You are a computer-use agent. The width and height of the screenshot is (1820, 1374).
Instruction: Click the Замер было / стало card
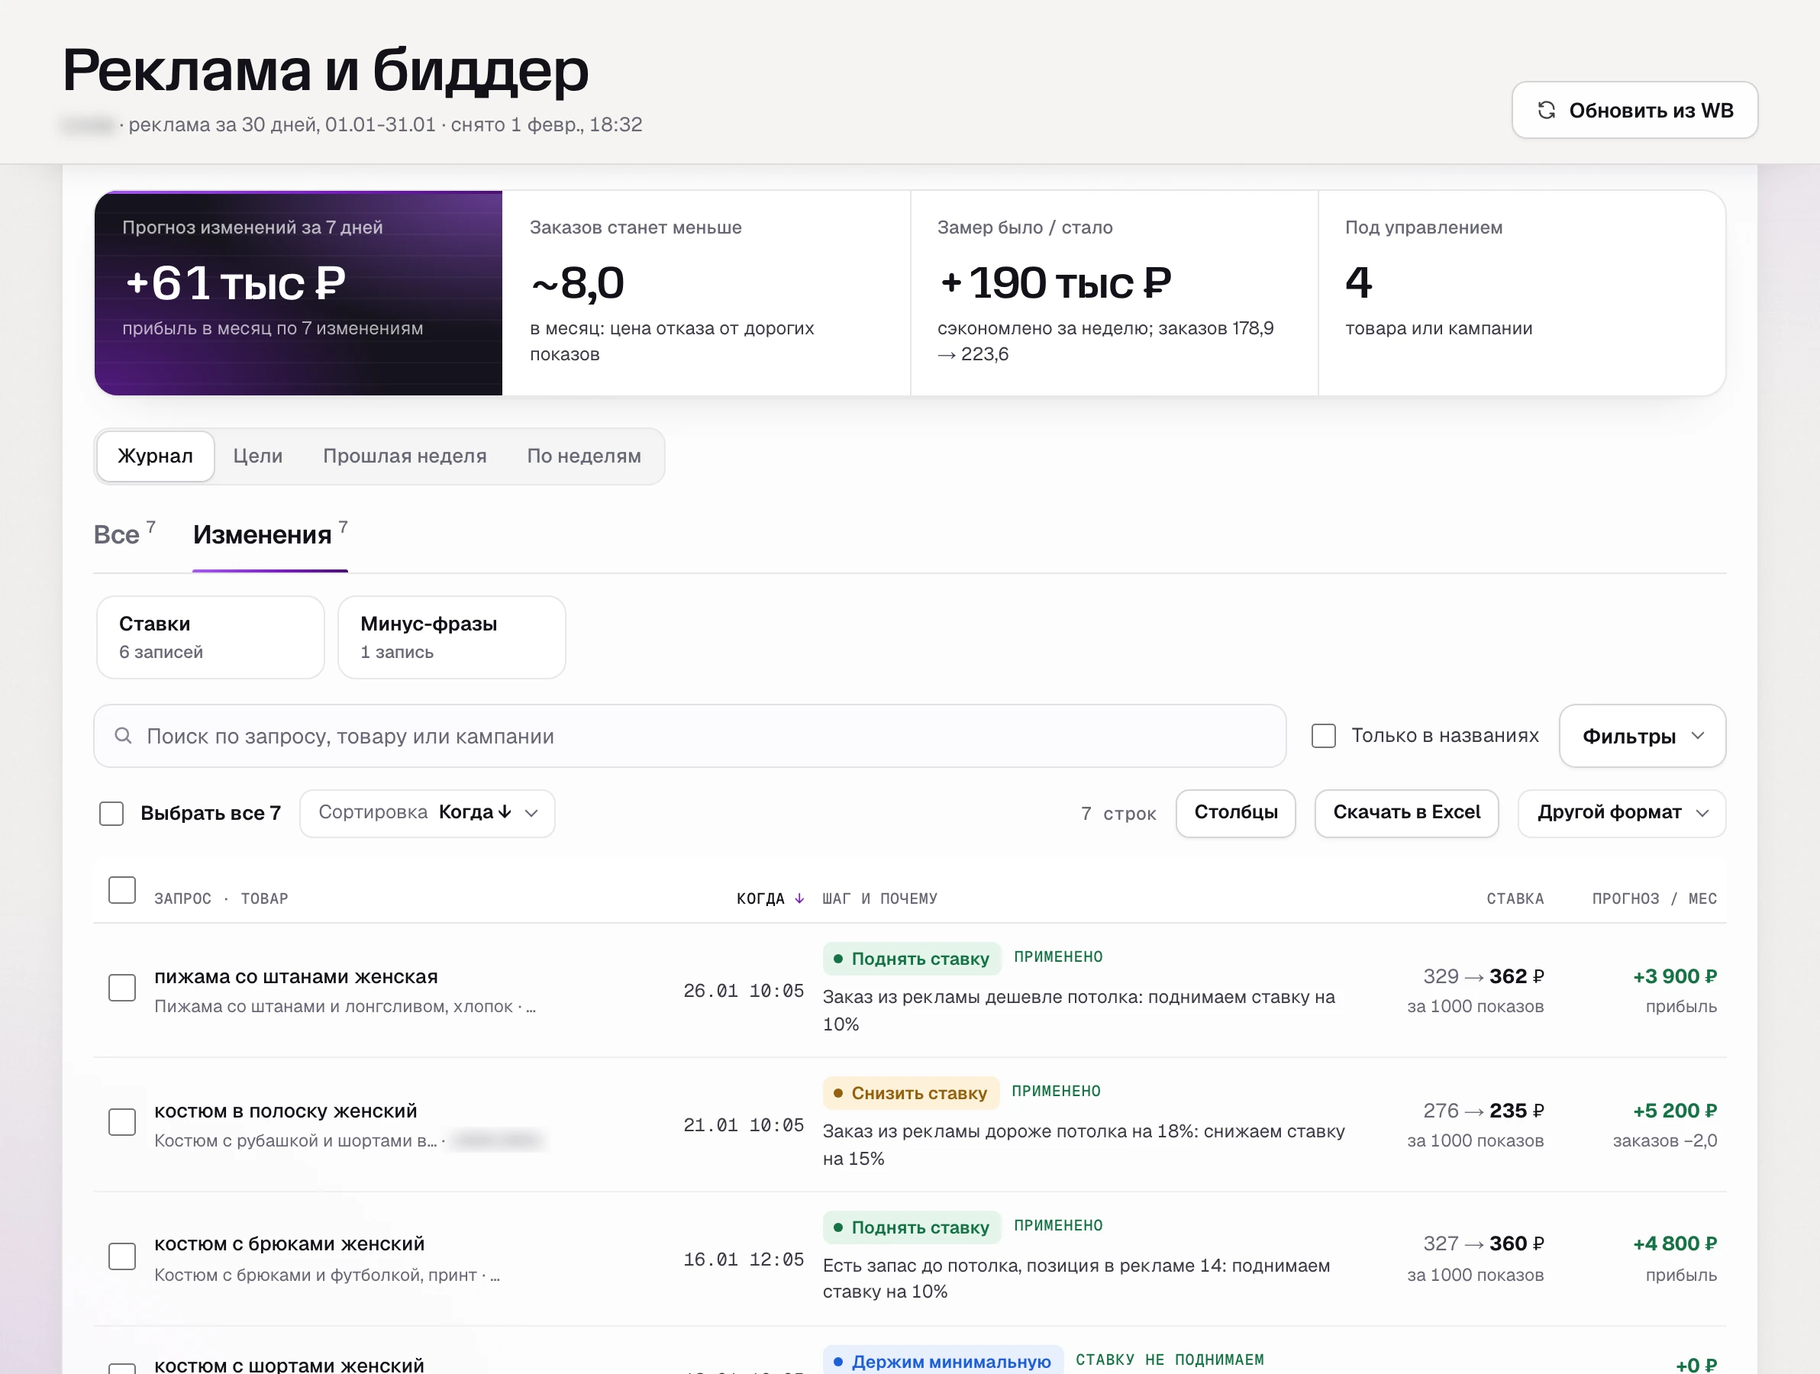(x=1114, y=293)
